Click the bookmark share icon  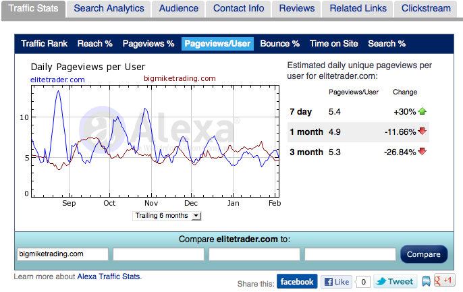(426, 281)
